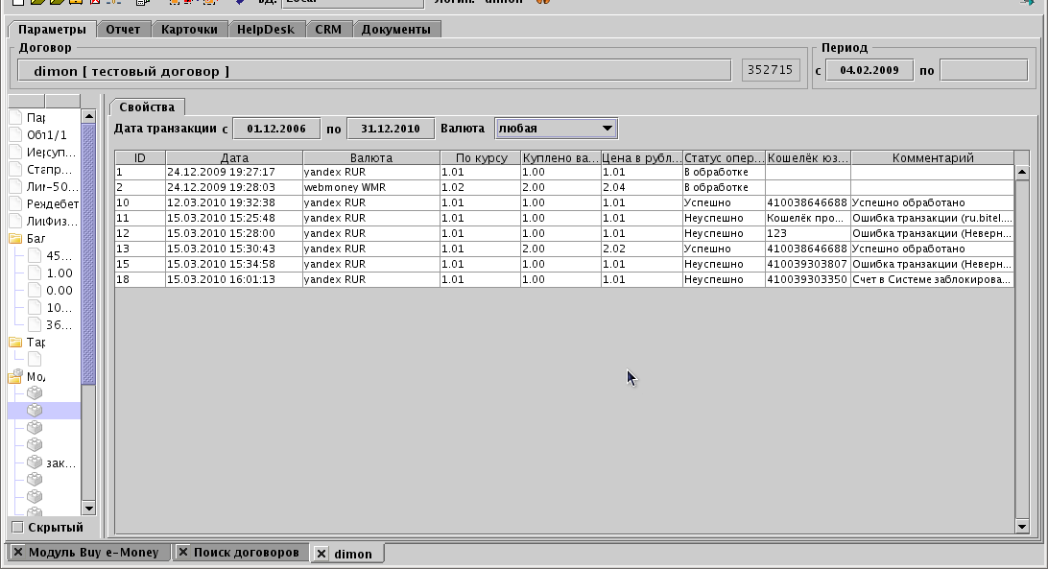Close the dimon tab via X icon

click(x=322, y=554)
